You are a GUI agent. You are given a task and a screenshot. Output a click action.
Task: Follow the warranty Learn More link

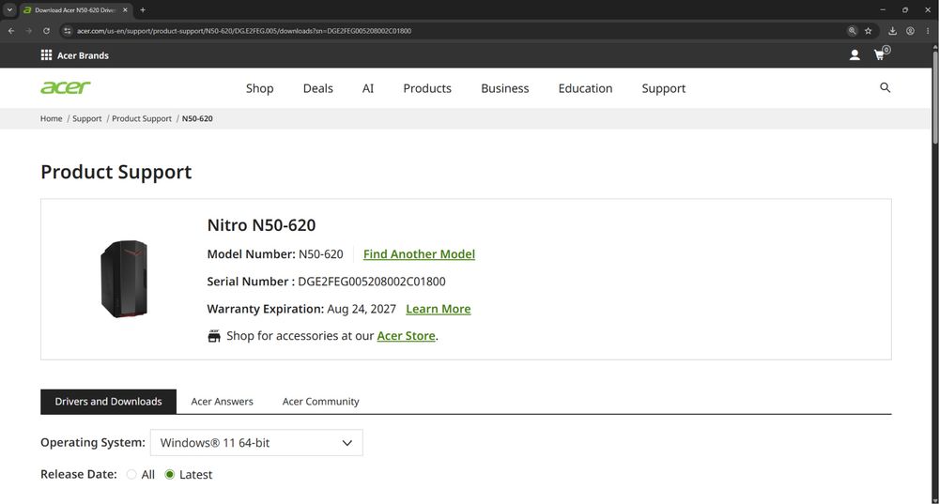coord(439,309)
